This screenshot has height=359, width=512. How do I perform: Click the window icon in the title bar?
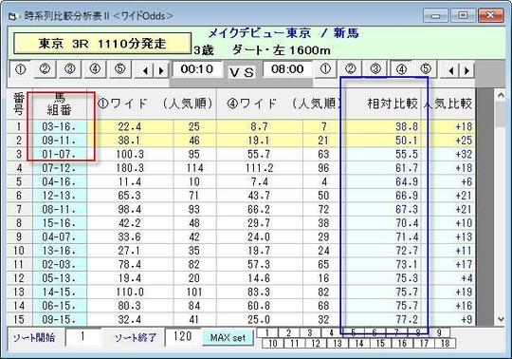[12, 16]
